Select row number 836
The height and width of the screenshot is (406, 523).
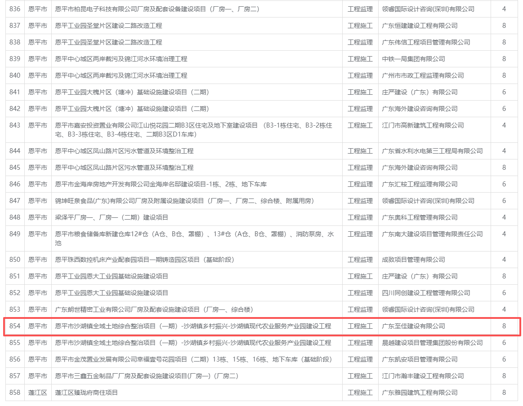[x=15, y=9]
